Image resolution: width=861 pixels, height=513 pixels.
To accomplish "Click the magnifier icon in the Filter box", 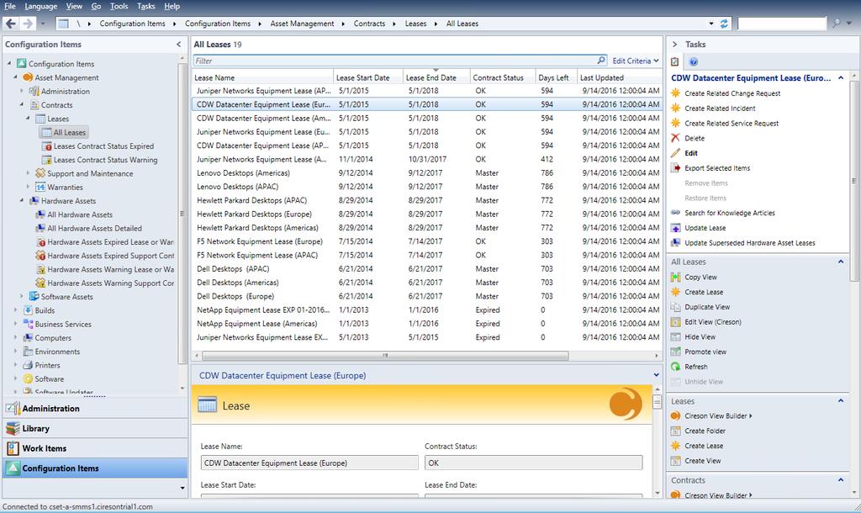I will [601, 61].
